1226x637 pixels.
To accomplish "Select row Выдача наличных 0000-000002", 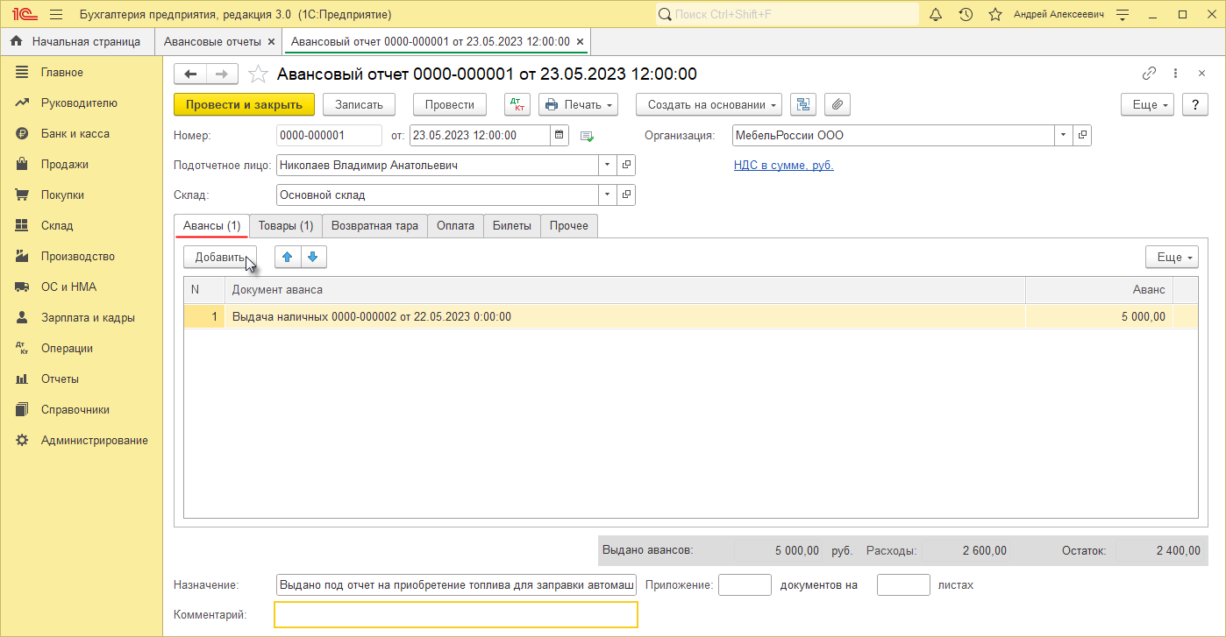I will [690, 316].
